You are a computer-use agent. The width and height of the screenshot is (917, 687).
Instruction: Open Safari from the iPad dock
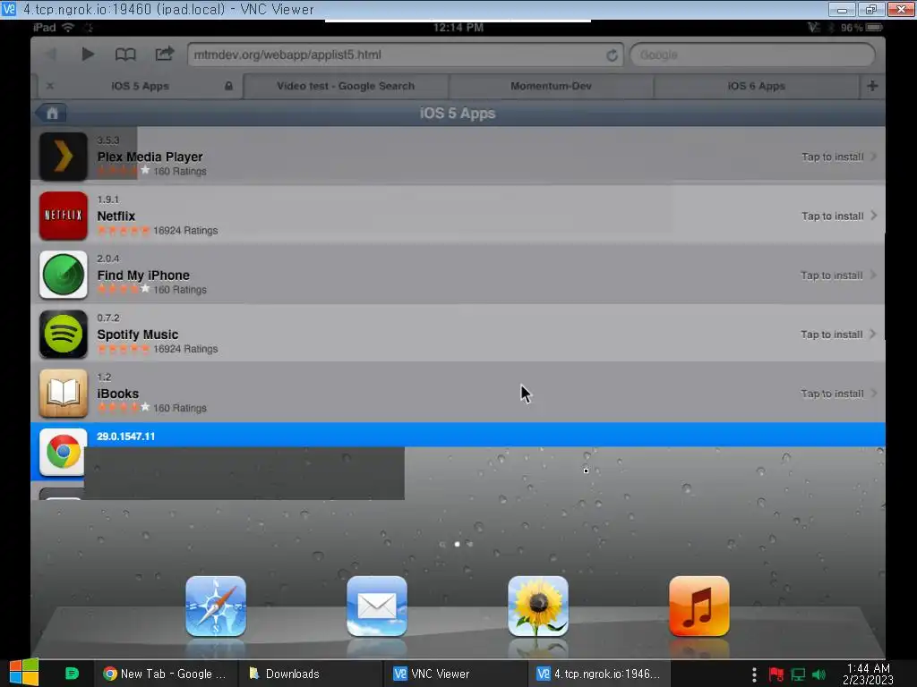pos(216,606)
